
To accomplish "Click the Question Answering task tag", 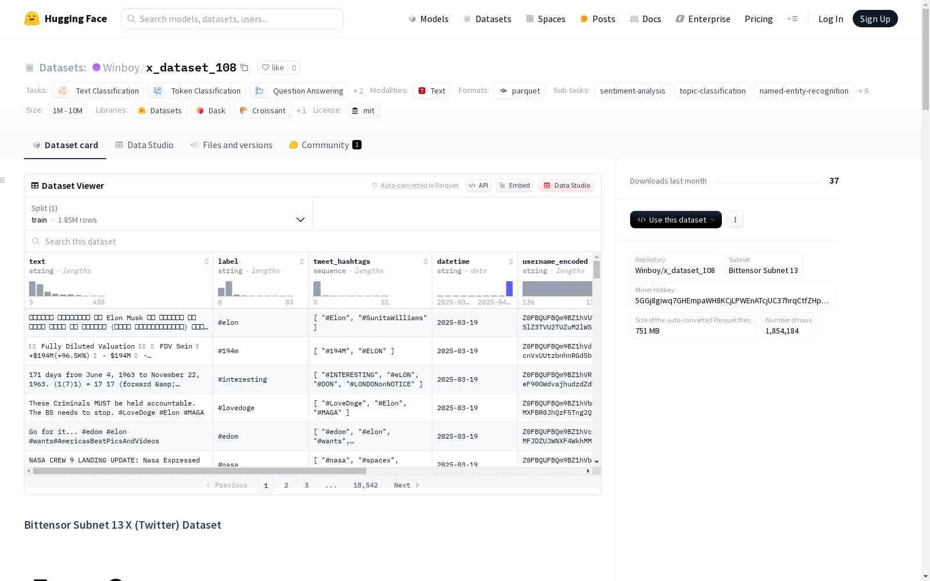I will 299,91.
